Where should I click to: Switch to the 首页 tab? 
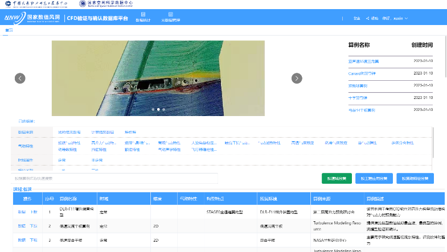tap(9, 30)
